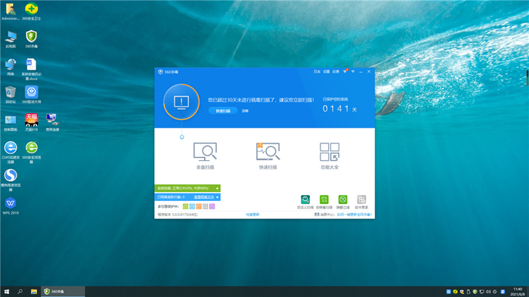The width and height of the screenshot is (529, 297).
Task: Open the title bar main menu dropdown arrow
Action: click(353, 72)
